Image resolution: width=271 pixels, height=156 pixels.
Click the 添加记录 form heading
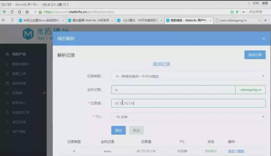pyautogui.click(x=161, y=64)
